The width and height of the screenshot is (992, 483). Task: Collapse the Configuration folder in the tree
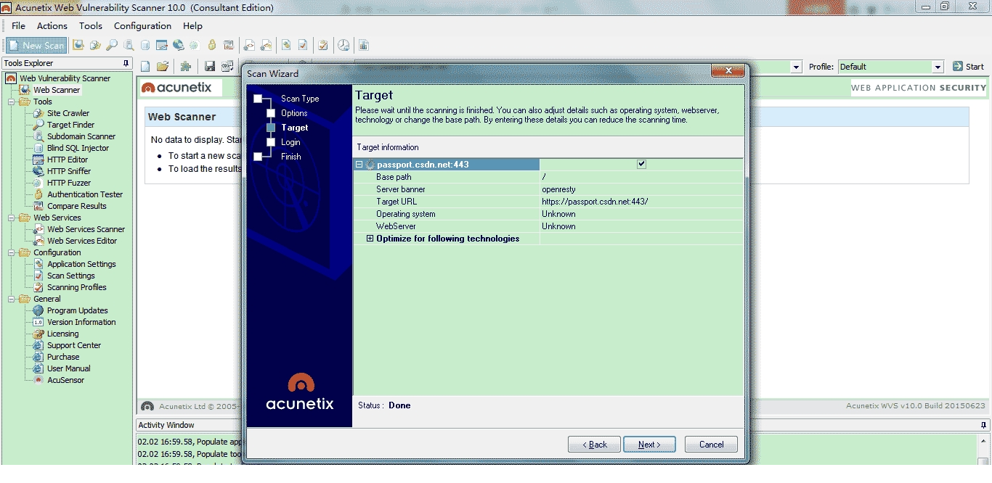click(12, 252)
